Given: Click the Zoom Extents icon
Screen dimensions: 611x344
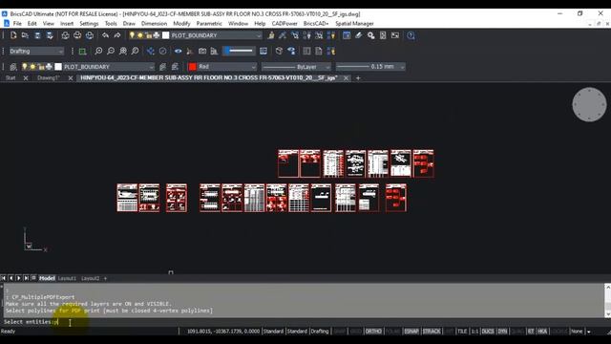Looking at the screenshot, I should [x=123, y=51].
